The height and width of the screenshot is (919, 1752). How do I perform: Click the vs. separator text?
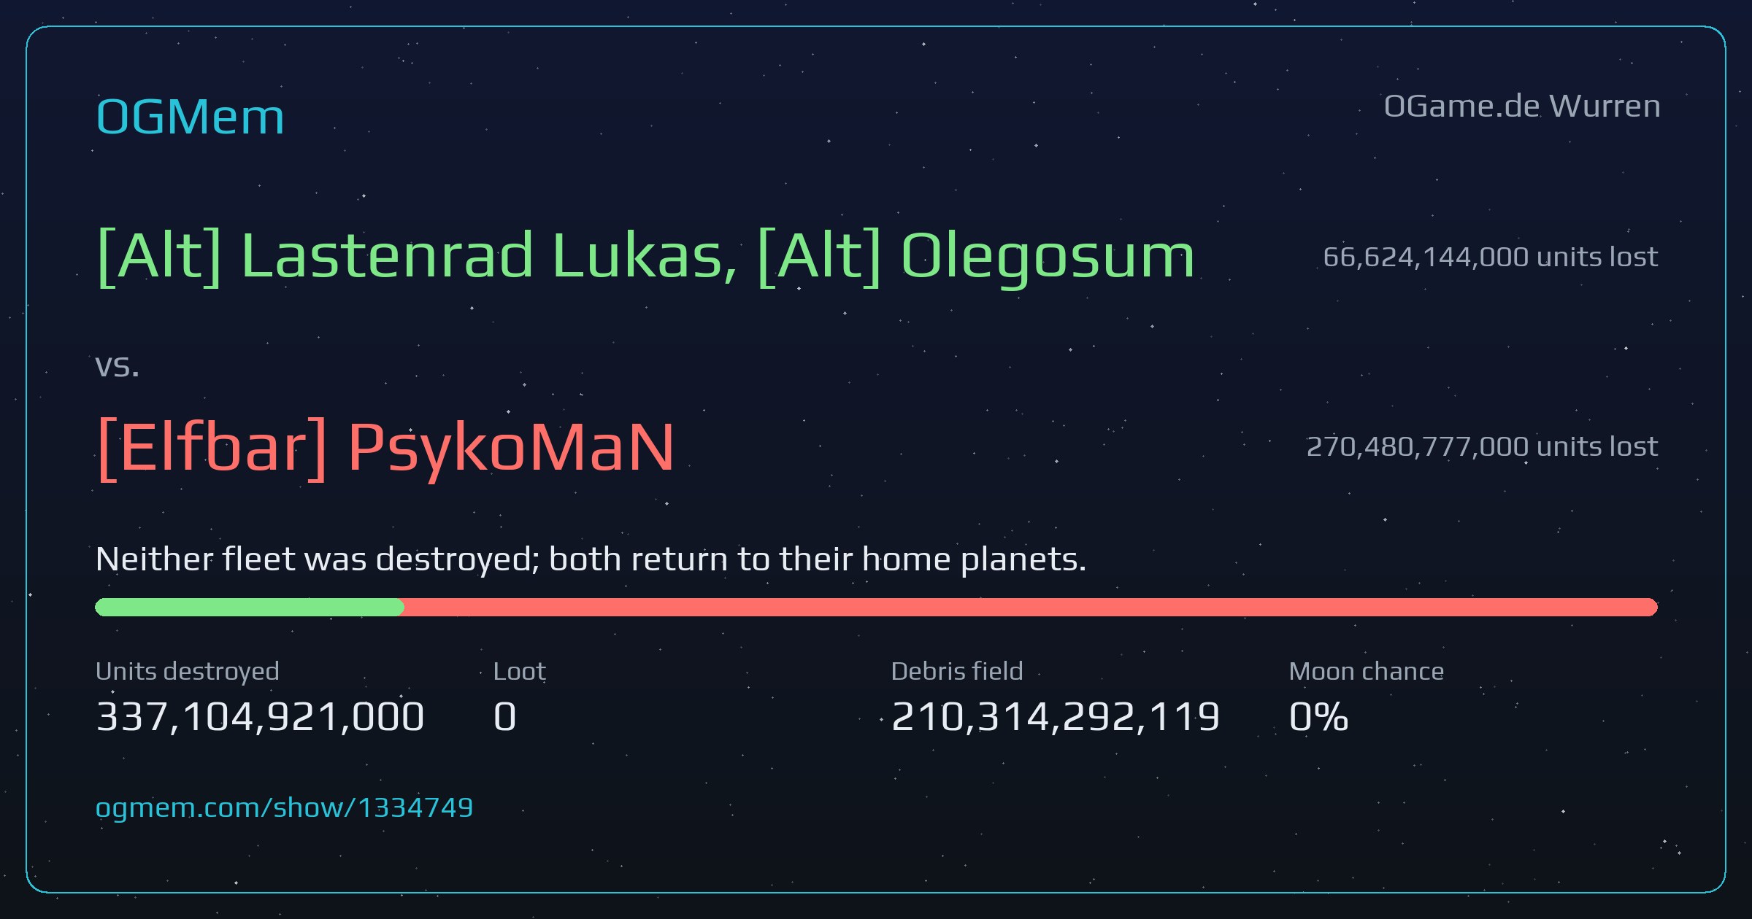pyautogui.click(x=117, y=366)
